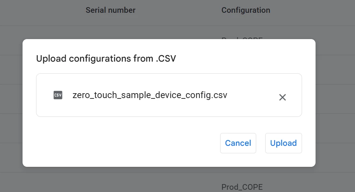The width and height of the screenshot is (355, 192).
Task: Click '.csv' extension of attached file name
Action: (x=219, y=95)
